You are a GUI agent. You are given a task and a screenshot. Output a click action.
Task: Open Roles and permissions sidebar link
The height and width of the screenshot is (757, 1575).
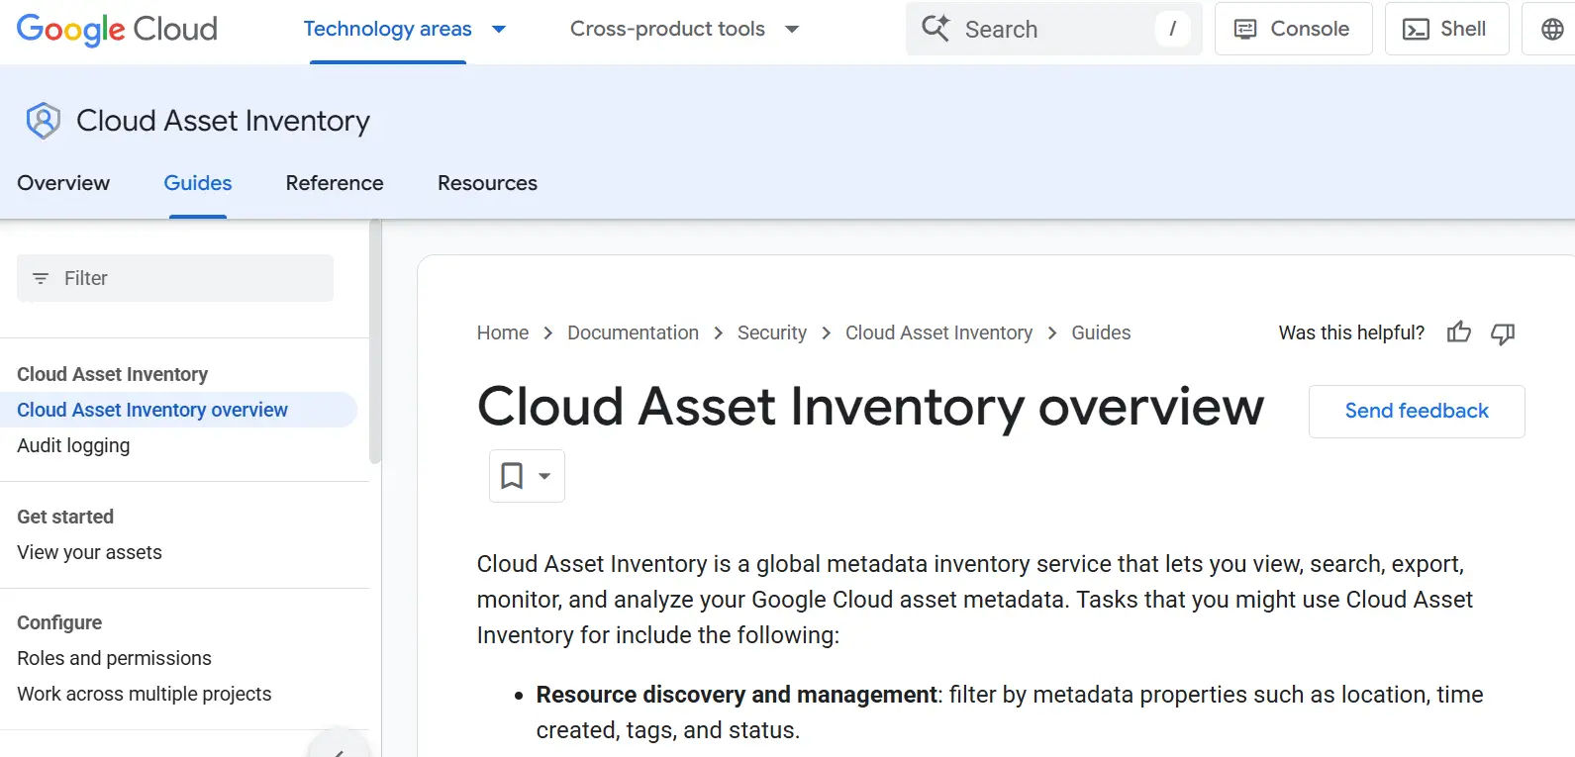point(114,658)
